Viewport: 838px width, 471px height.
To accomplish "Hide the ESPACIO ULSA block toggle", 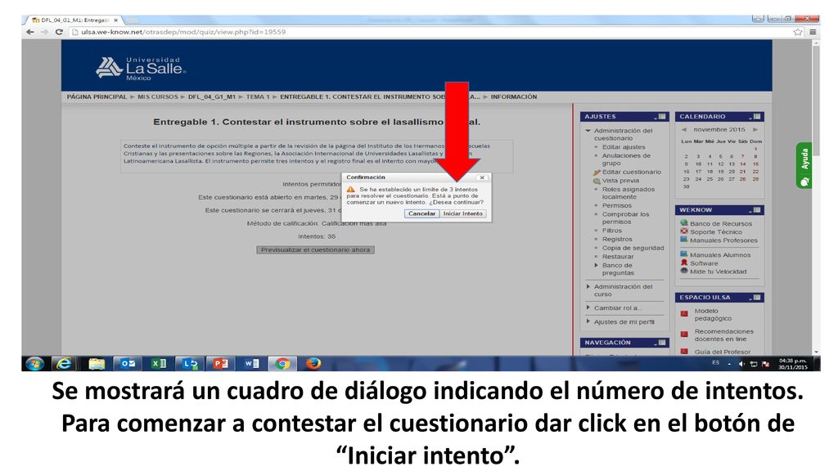I will click(750, 298).
